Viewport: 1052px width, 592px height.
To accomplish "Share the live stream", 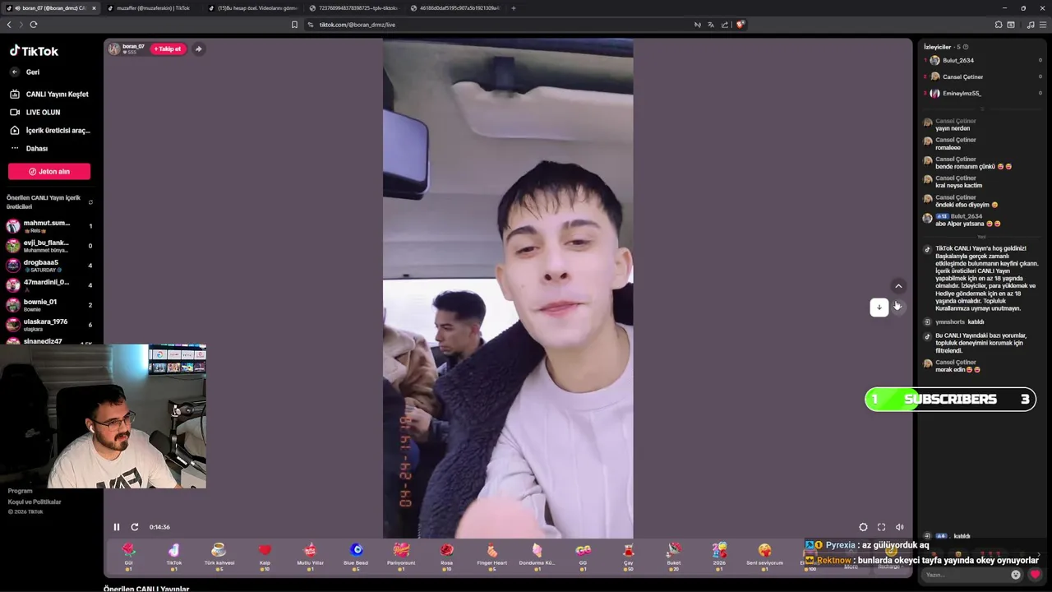I will click(198, 49).
